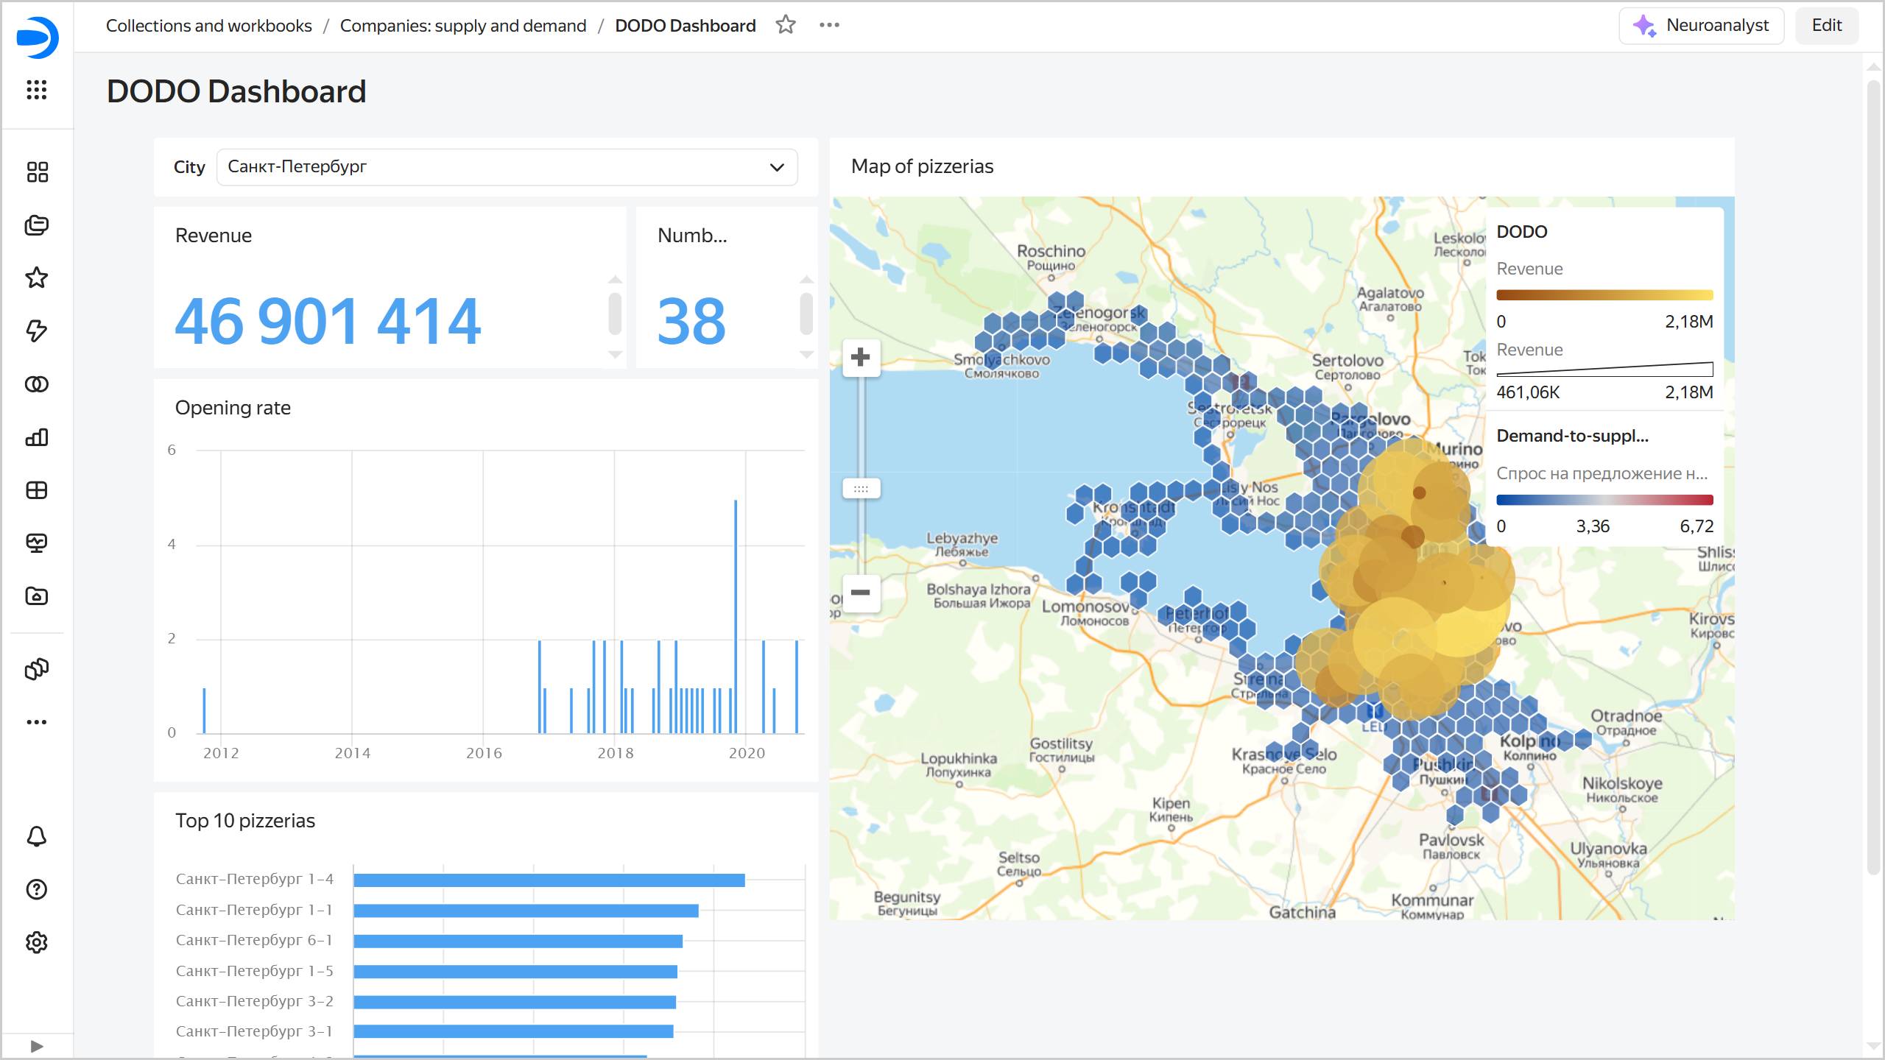Select the Favorites star icon
The width and height of the screenshot is (1885, 1060).
37,278
